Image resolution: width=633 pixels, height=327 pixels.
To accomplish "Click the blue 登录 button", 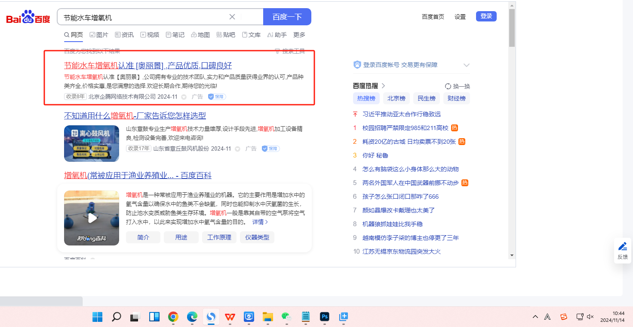I will pos(486,16).
